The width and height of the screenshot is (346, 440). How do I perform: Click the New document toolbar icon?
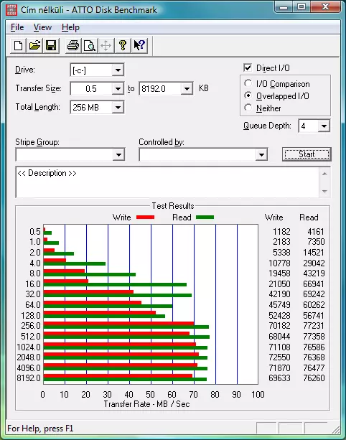point(18,45)
